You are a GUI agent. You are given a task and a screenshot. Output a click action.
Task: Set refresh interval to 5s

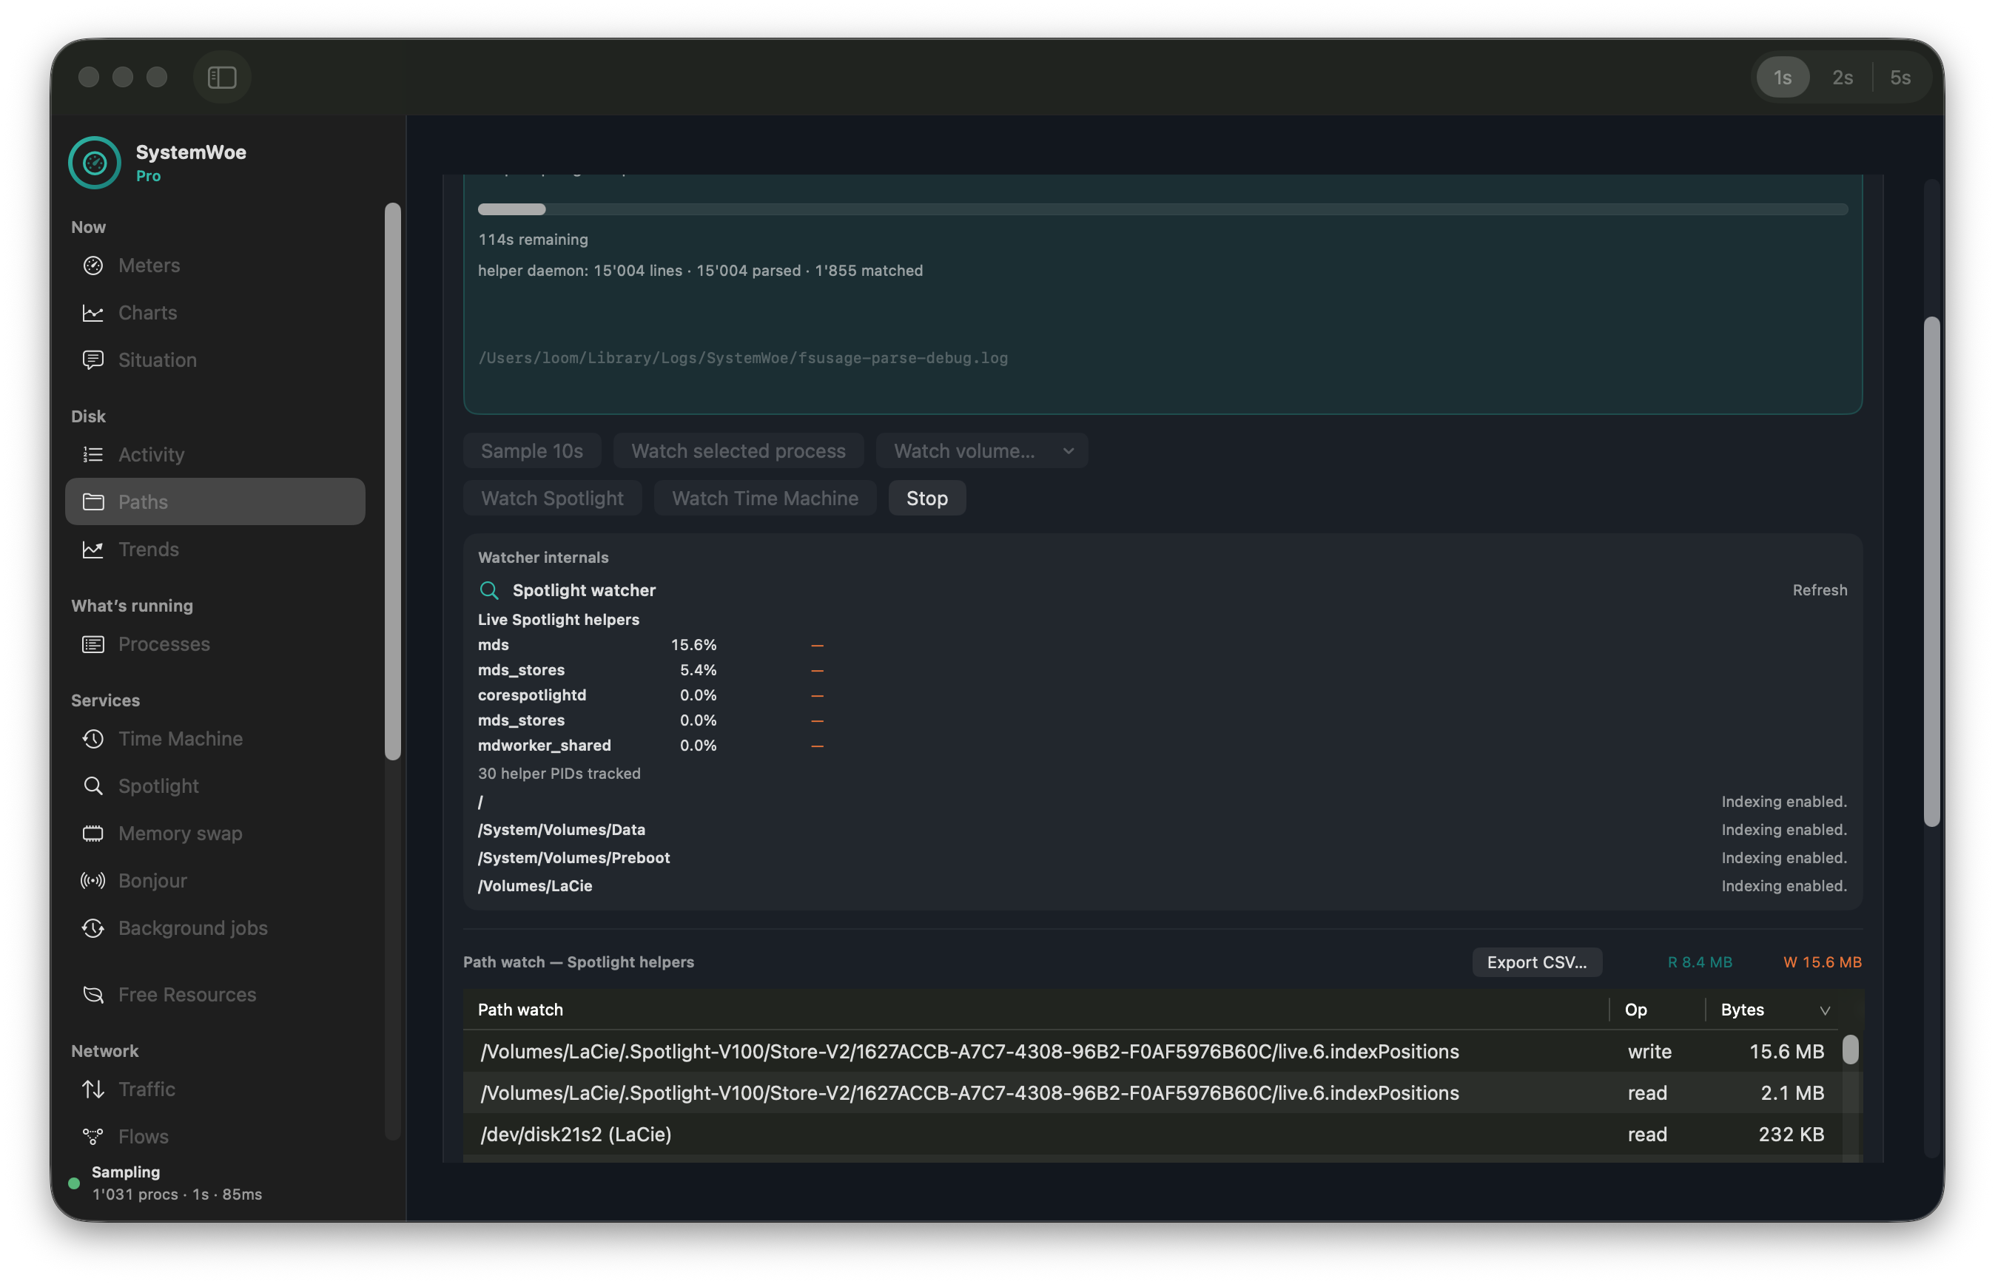1900,78
